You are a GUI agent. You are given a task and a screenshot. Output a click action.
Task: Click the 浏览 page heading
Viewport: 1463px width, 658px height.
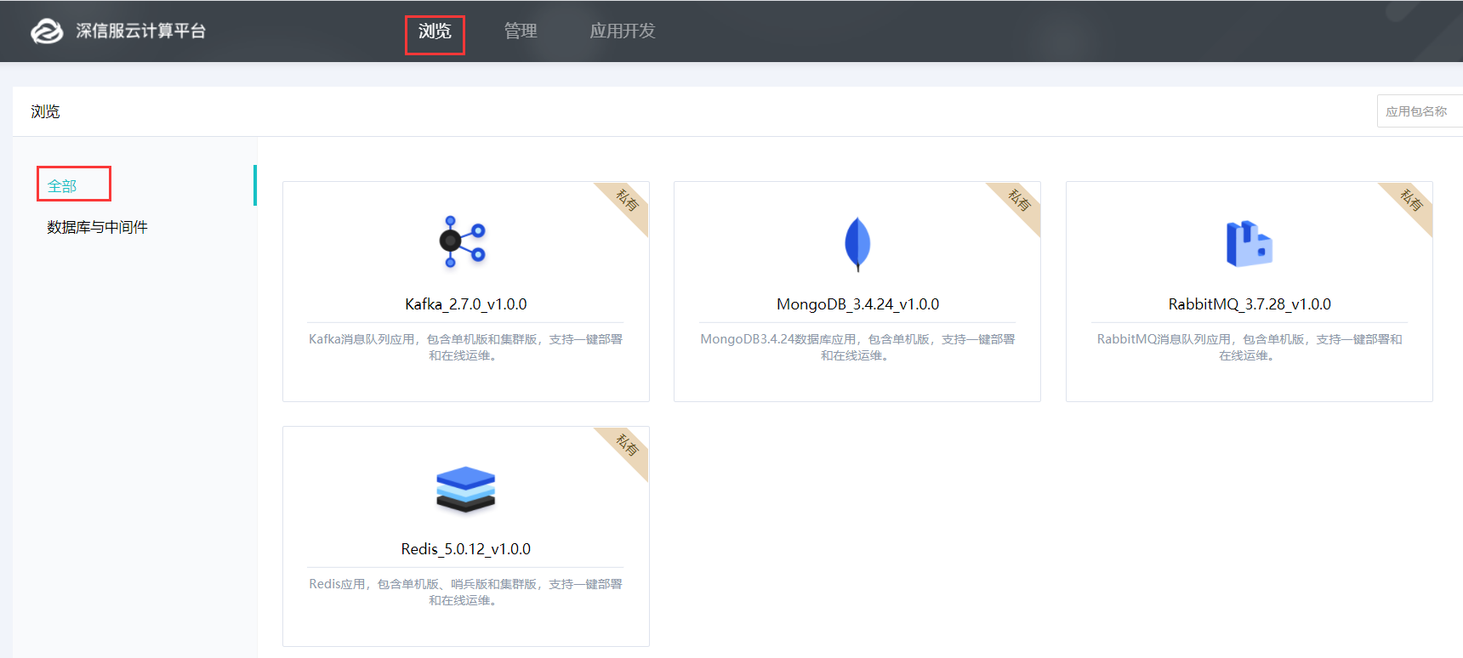45,111
